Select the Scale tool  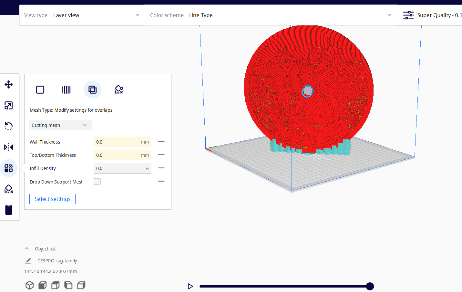pyautogui.click(x=9, y=105)
